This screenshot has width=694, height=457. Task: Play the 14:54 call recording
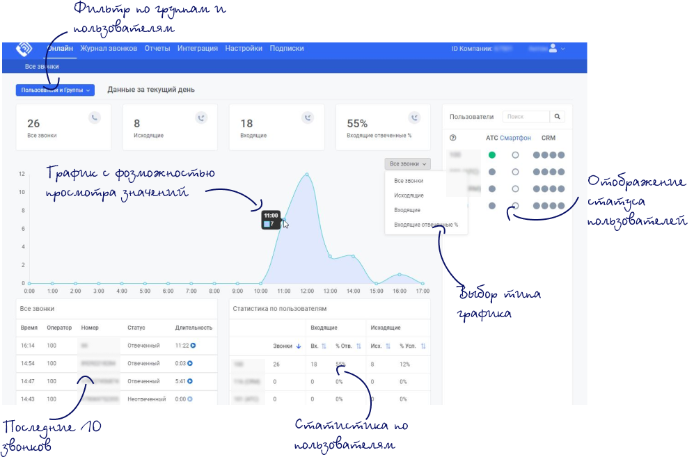click(x=189, y=363)
